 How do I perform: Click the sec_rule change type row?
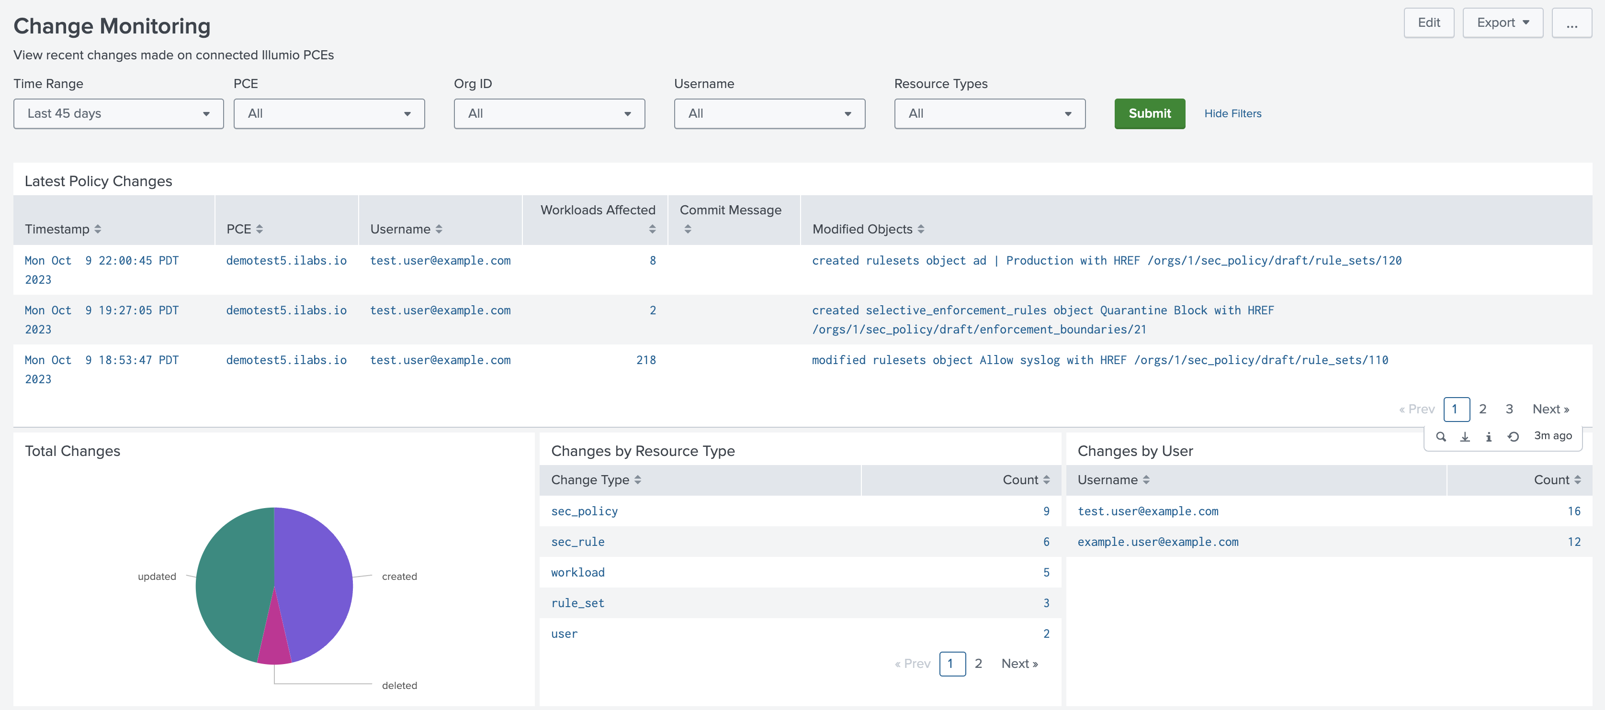click(x=800, y=542)
